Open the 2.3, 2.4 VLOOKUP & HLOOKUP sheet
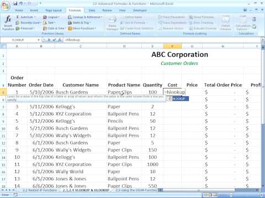 pyautogui.click(x=86, y=190)
